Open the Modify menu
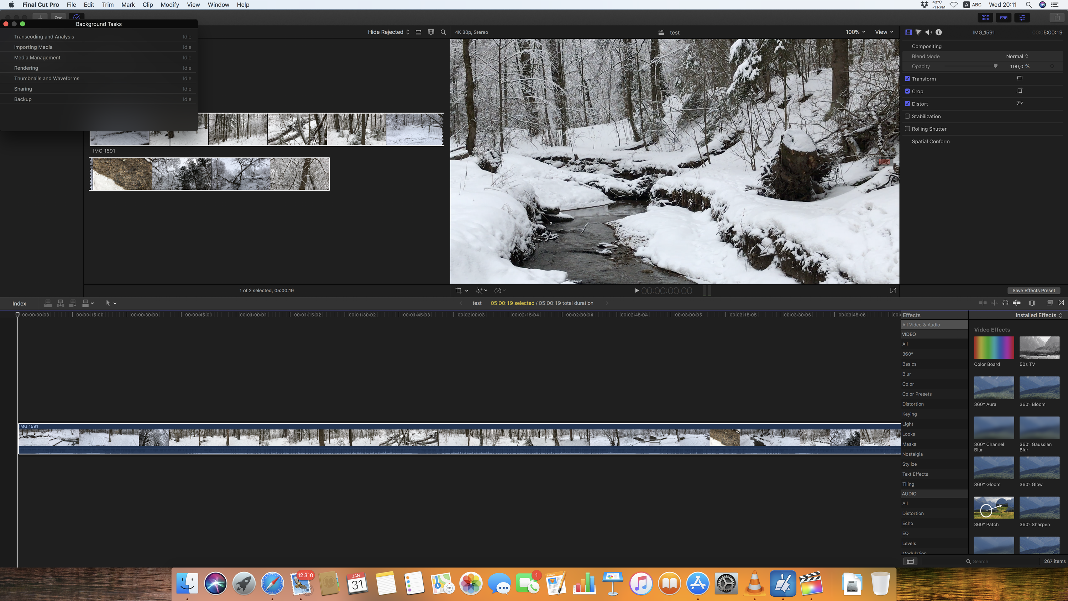 [169, 5]
